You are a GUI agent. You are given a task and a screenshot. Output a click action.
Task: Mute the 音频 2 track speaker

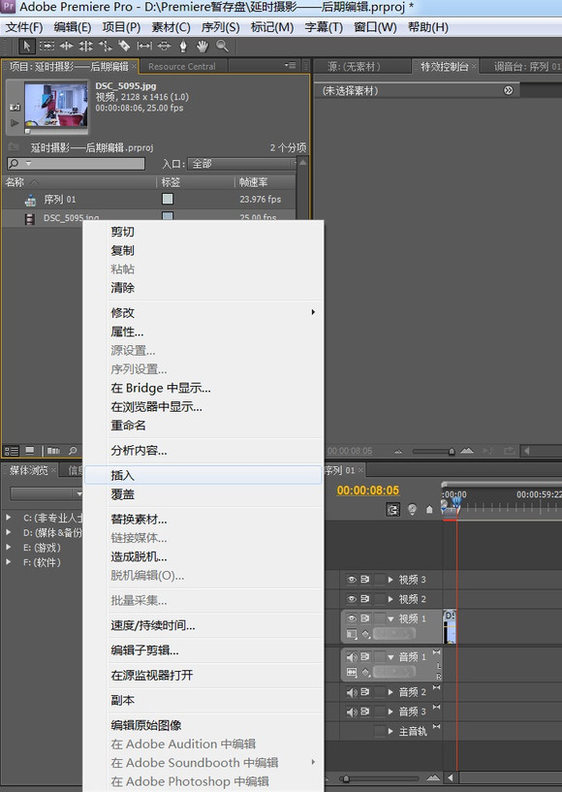pos(352,692)
